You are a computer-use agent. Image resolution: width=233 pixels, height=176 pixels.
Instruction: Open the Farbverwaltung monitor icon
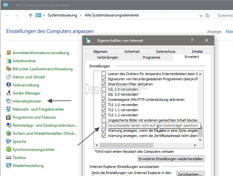pyautogui.click(x=9, y=85)
